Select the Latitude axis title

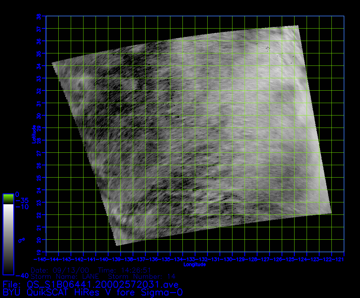click(x=33, y=134)
